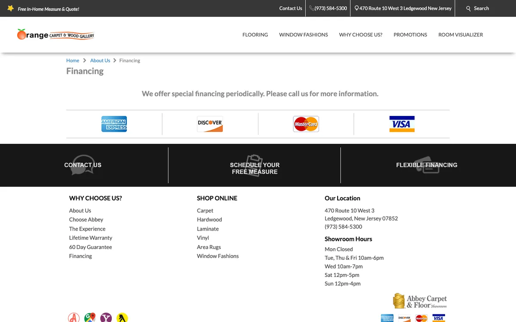Screen dimensions: 516x322
Task: Click Contact Us in the top bar
Action: [x=291, y=8]
